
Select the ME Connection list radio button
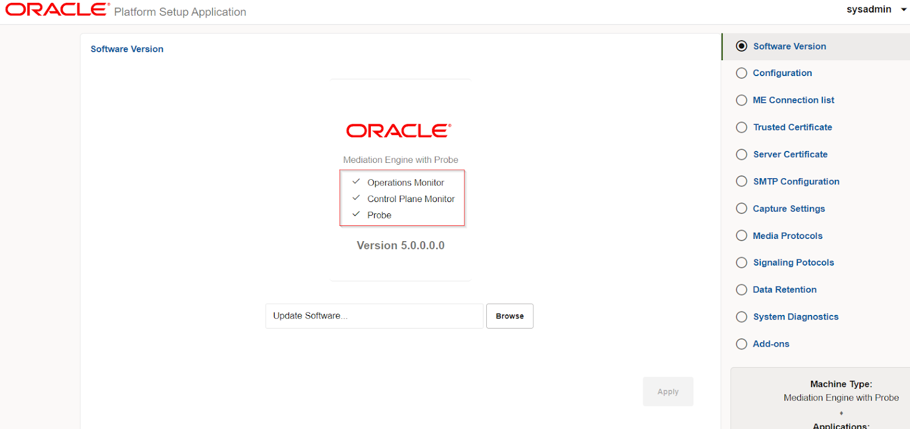(742, 100)
